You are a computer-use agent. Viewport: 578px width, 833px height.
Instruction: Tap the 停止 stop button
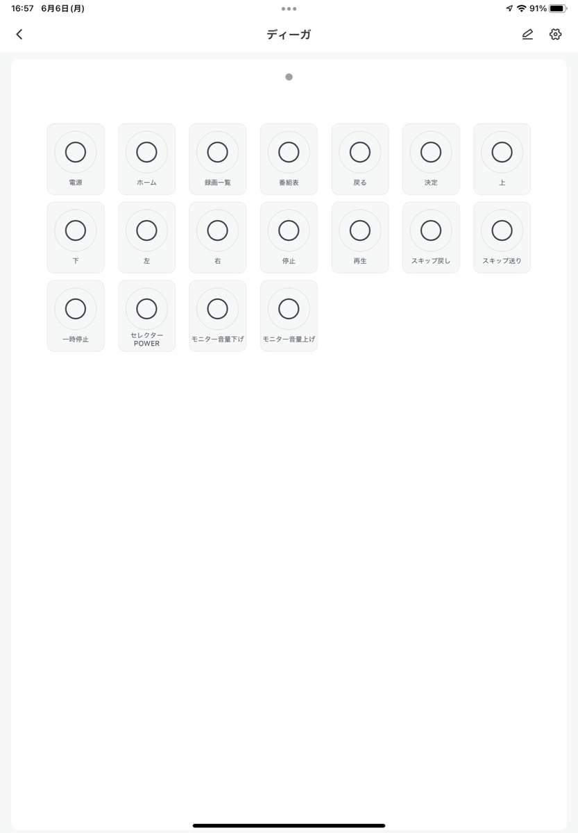pos(289,237)
